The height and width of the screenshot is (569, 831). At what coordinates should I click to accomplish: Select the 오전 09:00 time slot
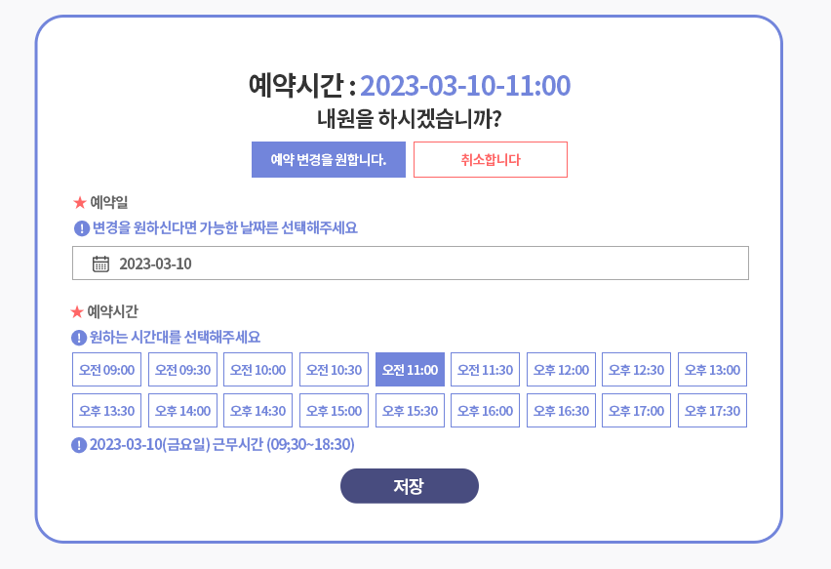(x=105, y=369)
